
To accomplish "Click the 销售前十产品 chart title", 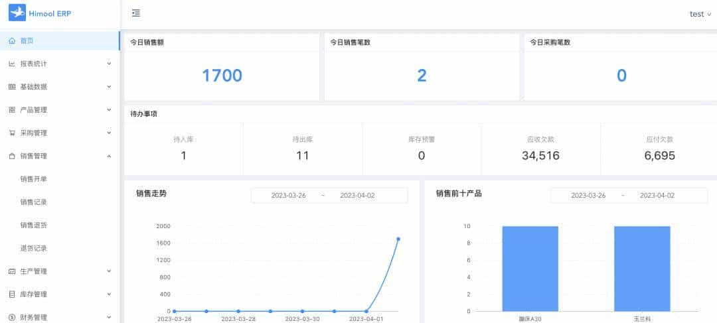I will [x=459, y=193].
